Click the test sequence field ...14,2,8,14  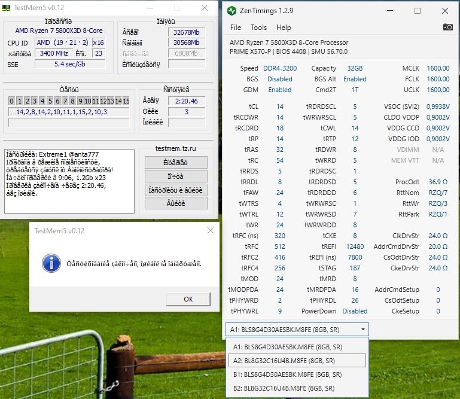pyautogui.click(x=69, y=112)
